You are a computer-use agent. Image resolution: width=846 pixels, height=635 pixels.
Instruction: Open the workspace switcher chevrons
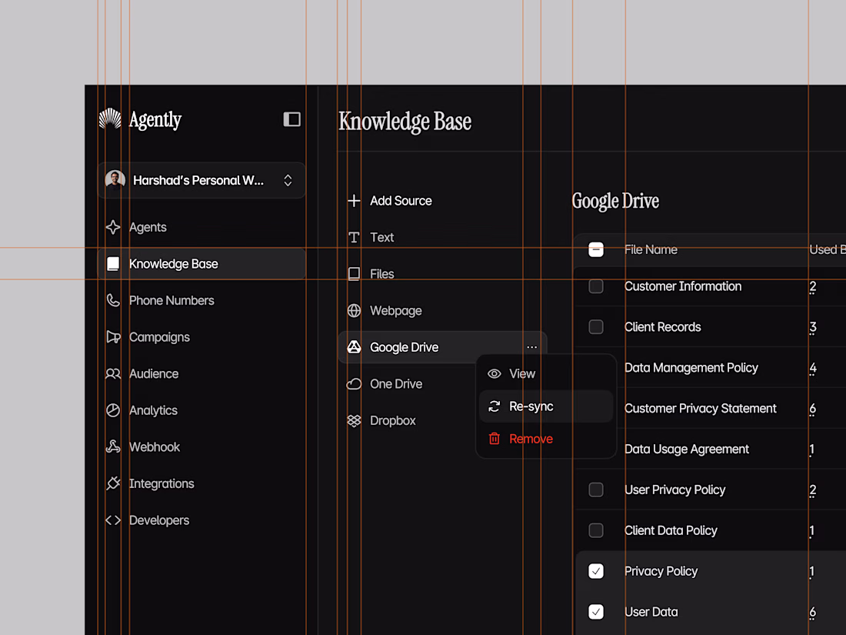click(288, 180)
